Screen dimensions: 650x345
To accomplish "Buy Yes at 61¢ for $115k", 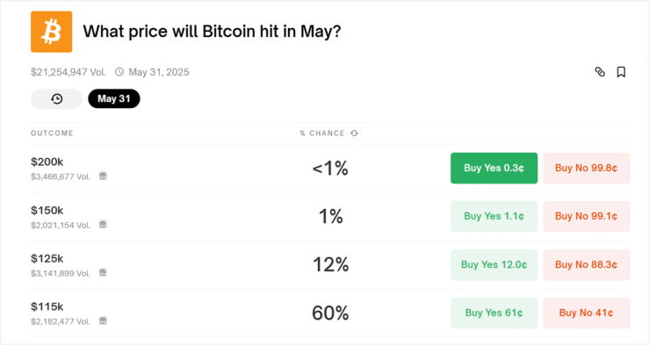I will 495,313.
